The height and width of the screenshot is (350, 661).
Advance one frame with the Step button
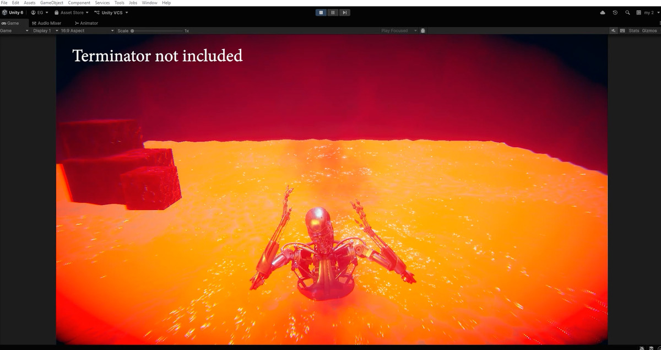coord(344,12)
